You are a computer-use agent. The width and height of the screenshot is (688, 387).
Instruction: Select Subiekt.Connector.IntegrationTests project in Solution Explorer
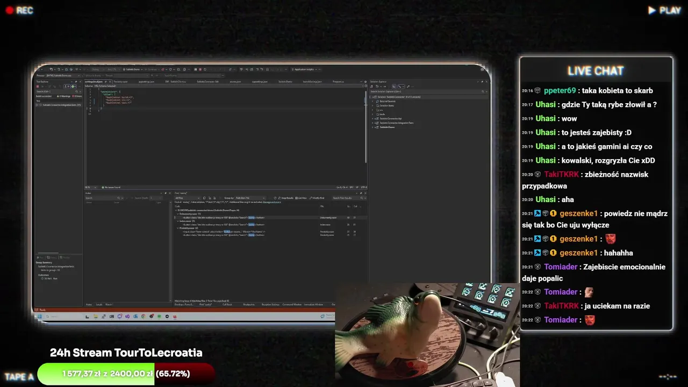396,123
